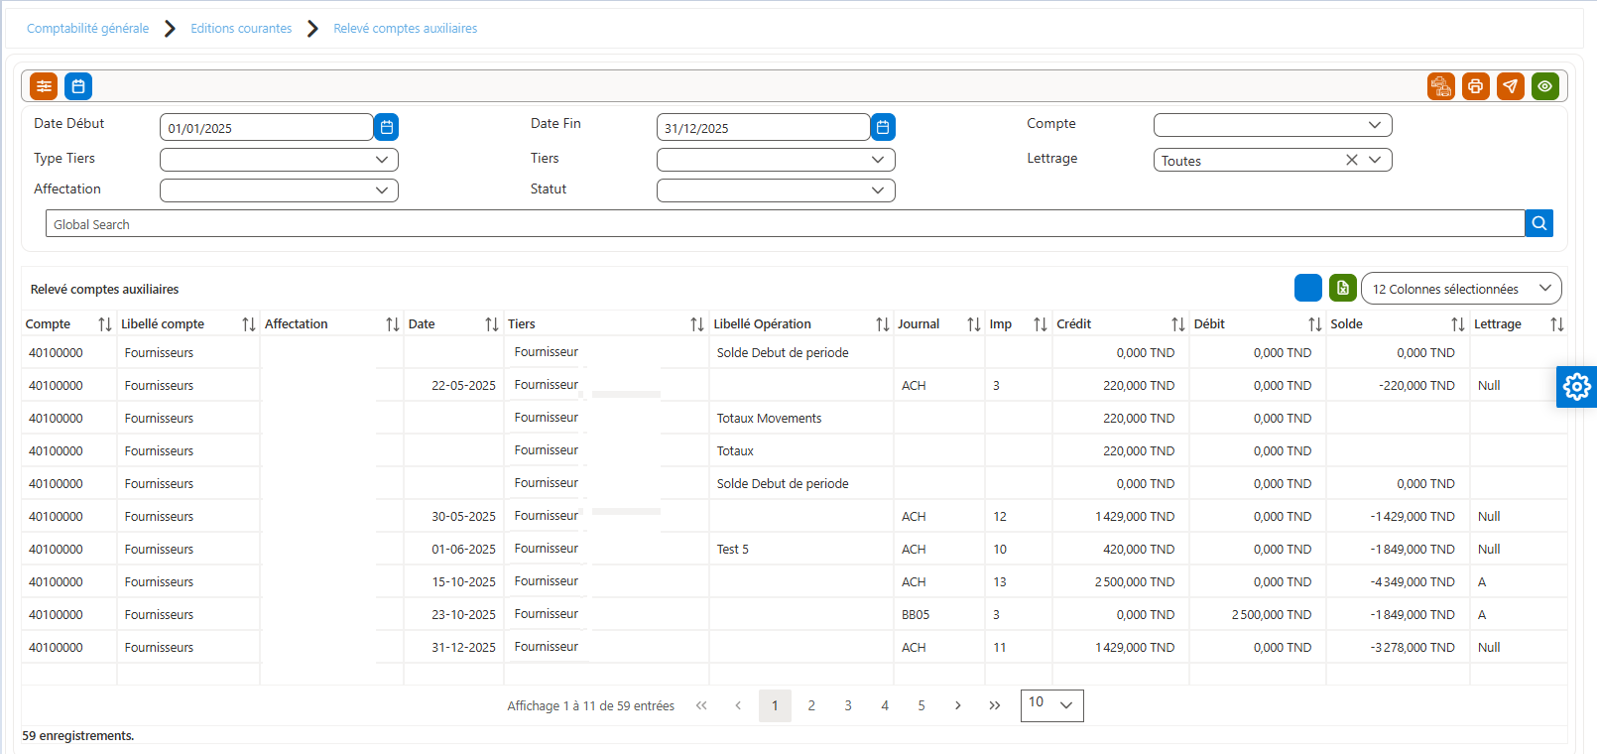Go to previous page arrow

point(738,705)
